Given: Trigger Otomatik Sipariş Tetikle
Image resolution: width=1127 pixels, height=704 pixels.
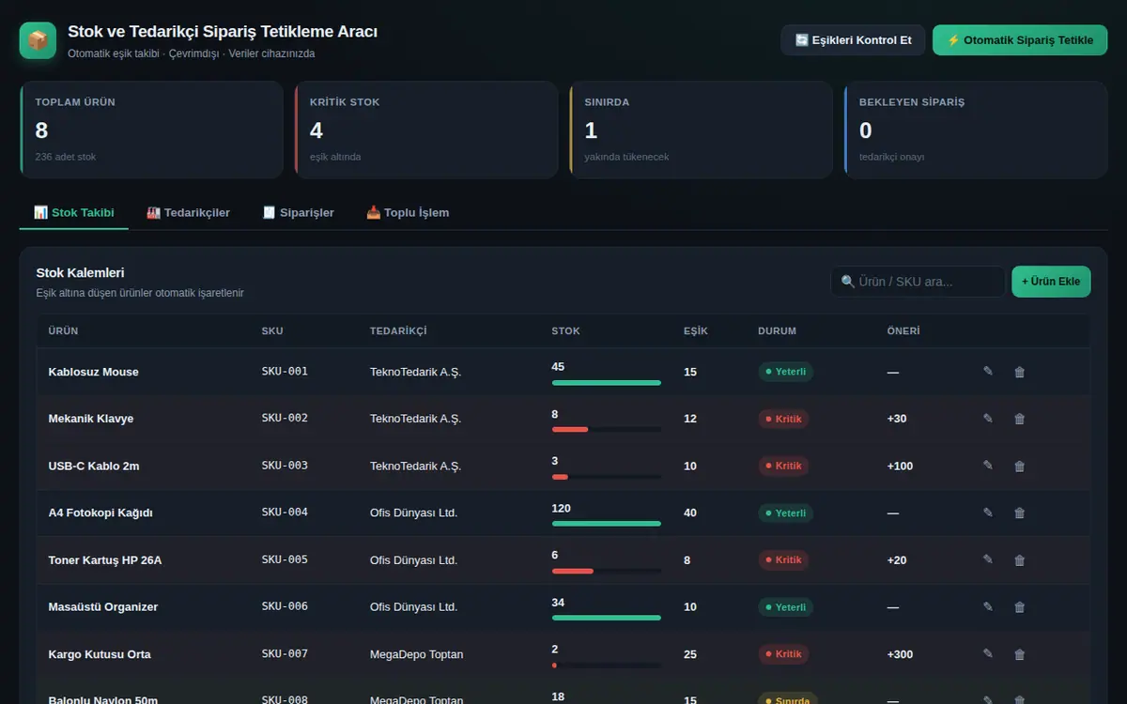Looking at the screenshot, I should [1020, 40].
